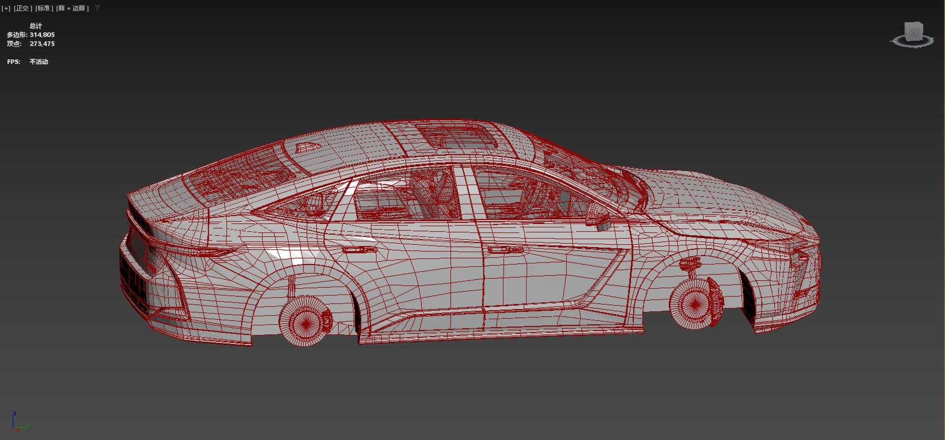
Task: Select the front door handle on the car
Action: 506,250
